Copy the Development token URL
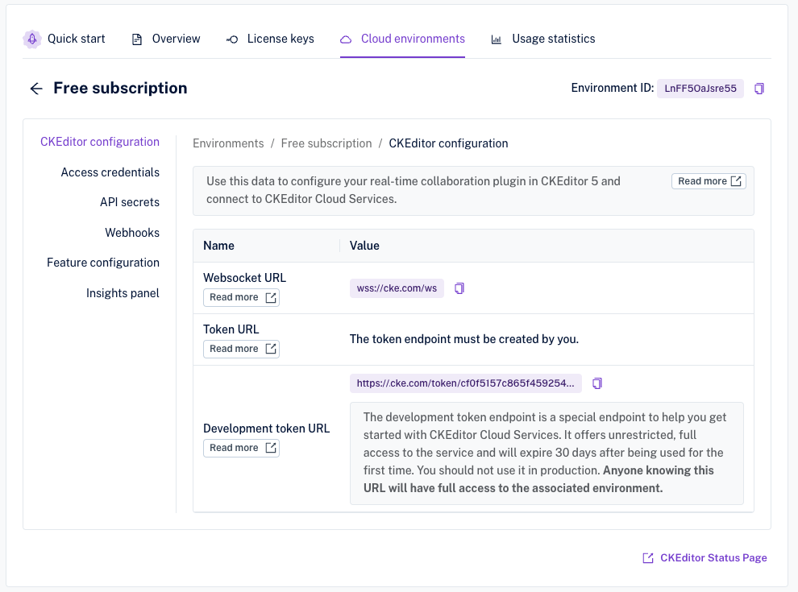Screen dimensions: 798x592 click(x=597, y=383)
